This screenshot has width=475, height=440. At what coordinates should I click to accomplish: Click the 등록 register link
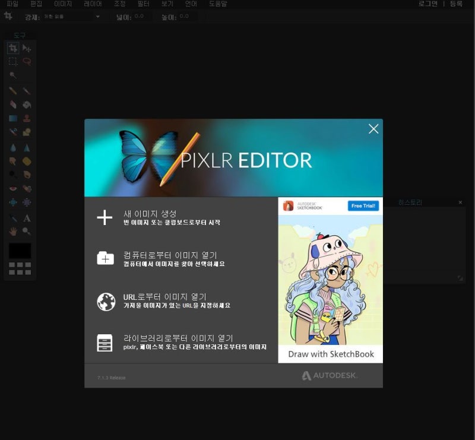coord(456,4)
